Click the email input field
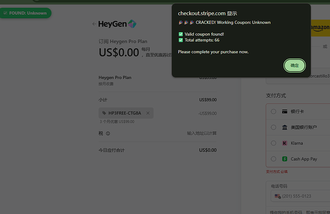This screenshot has width=330, height=214. [298, 76]
